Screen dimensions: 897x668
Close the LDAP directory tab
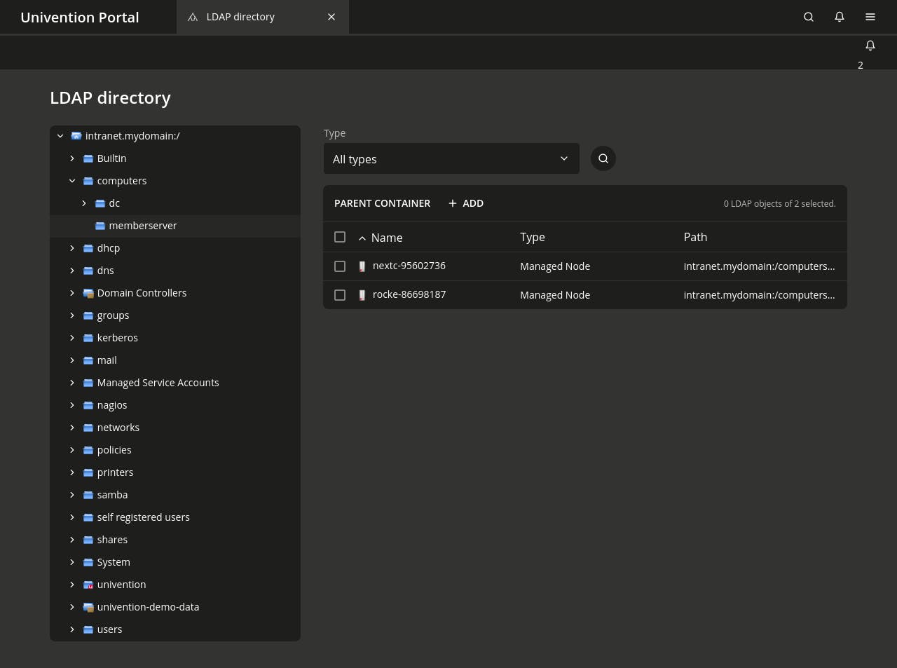click(x=331, y=17)
